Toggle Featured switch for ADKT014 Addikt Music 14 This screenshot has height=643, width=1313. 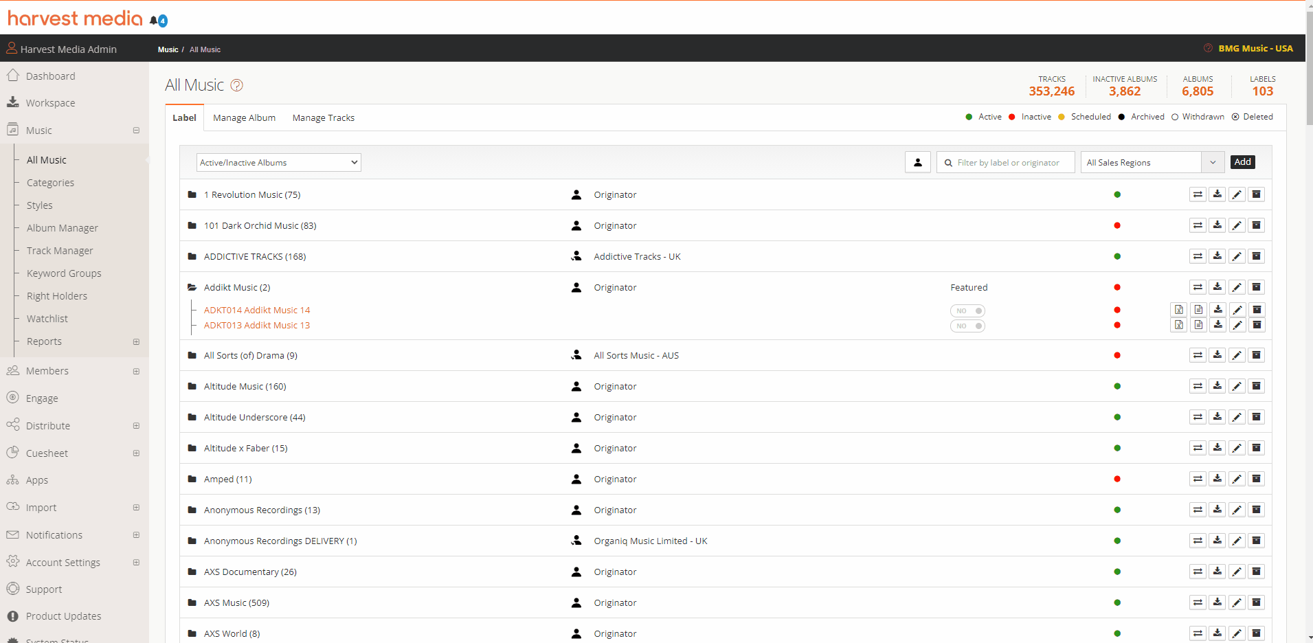pos(967,311)
